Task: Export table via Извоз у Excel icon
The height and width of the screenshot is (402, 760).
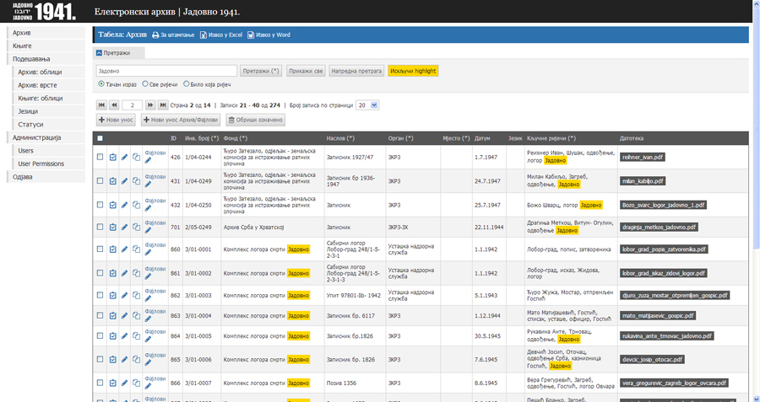Action: point(204,35)
